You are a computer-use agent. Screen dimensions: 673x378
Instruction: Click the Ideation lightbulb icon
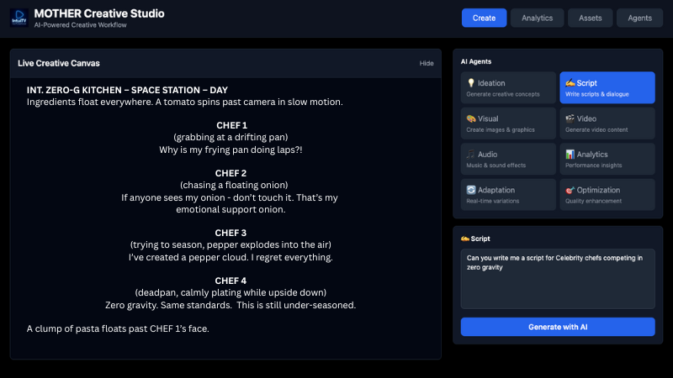coord(471,83)
